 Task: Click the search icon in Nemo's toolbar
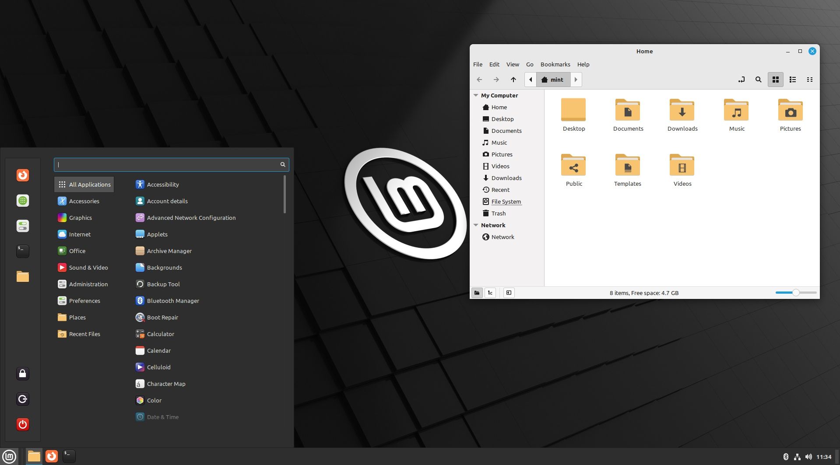click(759, 80)
